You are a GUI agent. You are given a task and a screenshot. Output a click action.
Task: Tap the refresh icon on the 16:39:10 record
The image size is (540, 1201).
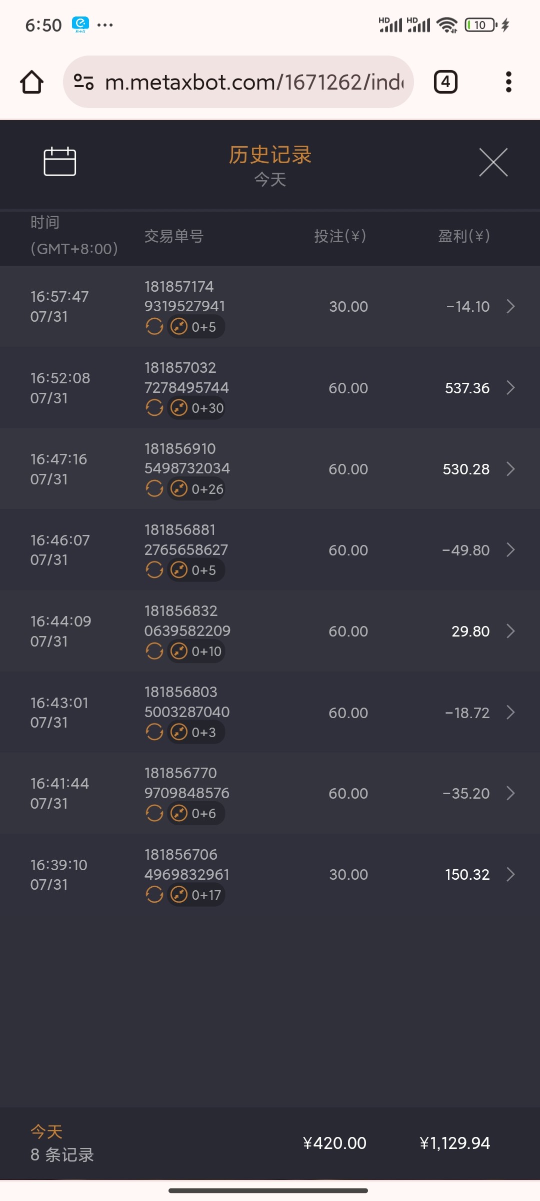point(154,895)
